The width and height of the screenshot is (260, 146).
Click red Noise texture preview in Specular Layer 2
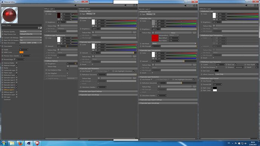click(155, 38)
